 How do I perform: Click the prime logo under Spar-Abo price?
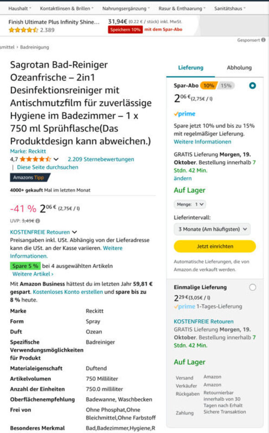[185, 114]
